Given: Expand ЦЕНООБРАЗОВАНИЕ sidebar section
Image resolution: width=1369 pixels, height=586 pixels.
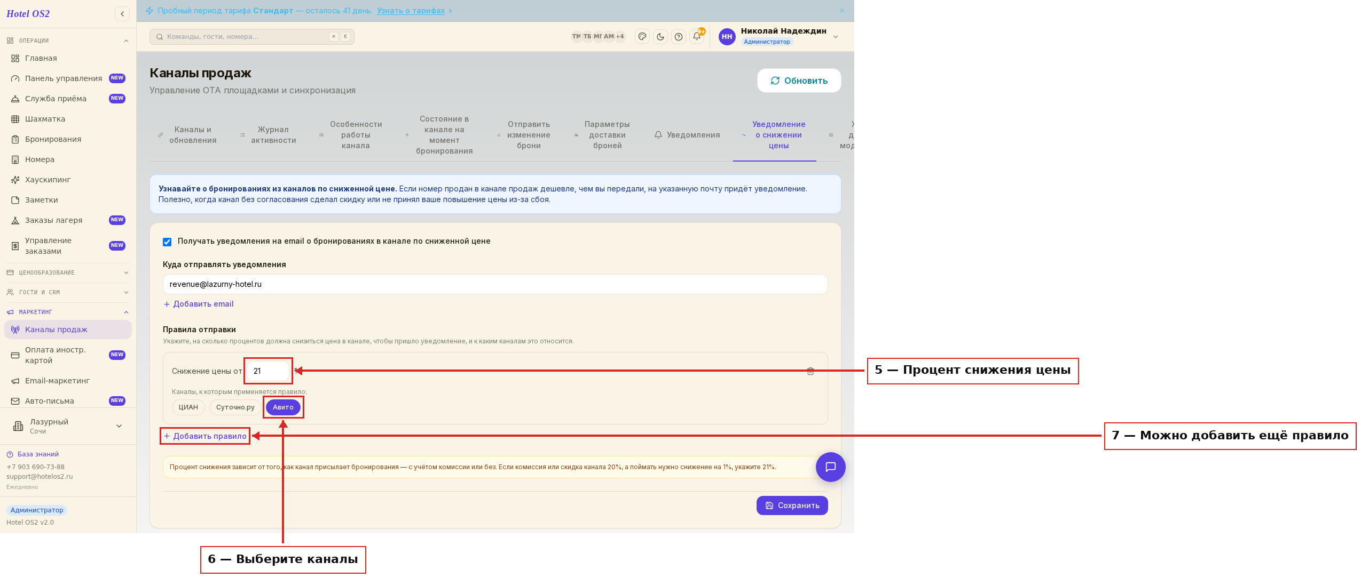Looking at the screenshot, I should [x=68, y=272].
